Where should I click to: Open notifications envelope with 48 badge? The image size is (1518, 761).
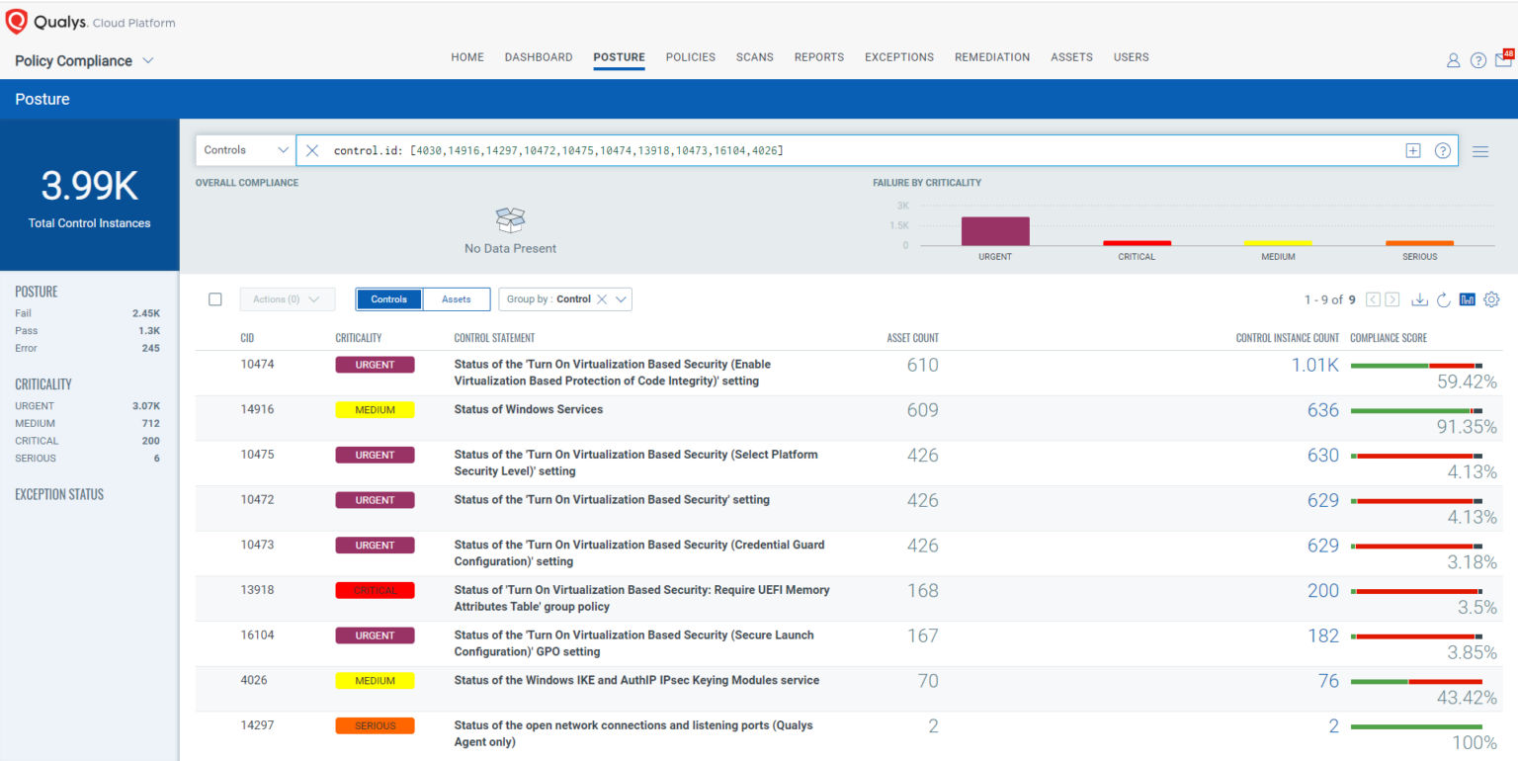point(1504,59)
